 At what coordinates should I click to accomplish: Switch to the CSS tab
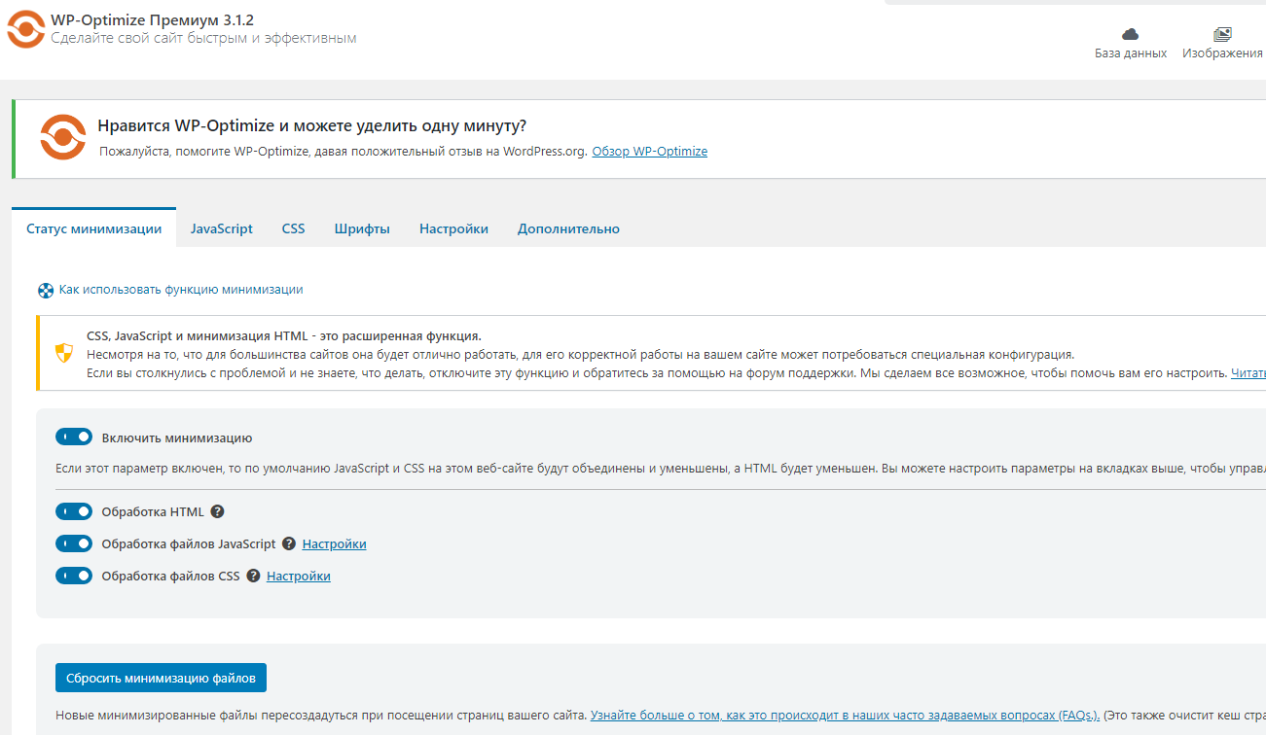pyautogui.click(x=294, y=228)
